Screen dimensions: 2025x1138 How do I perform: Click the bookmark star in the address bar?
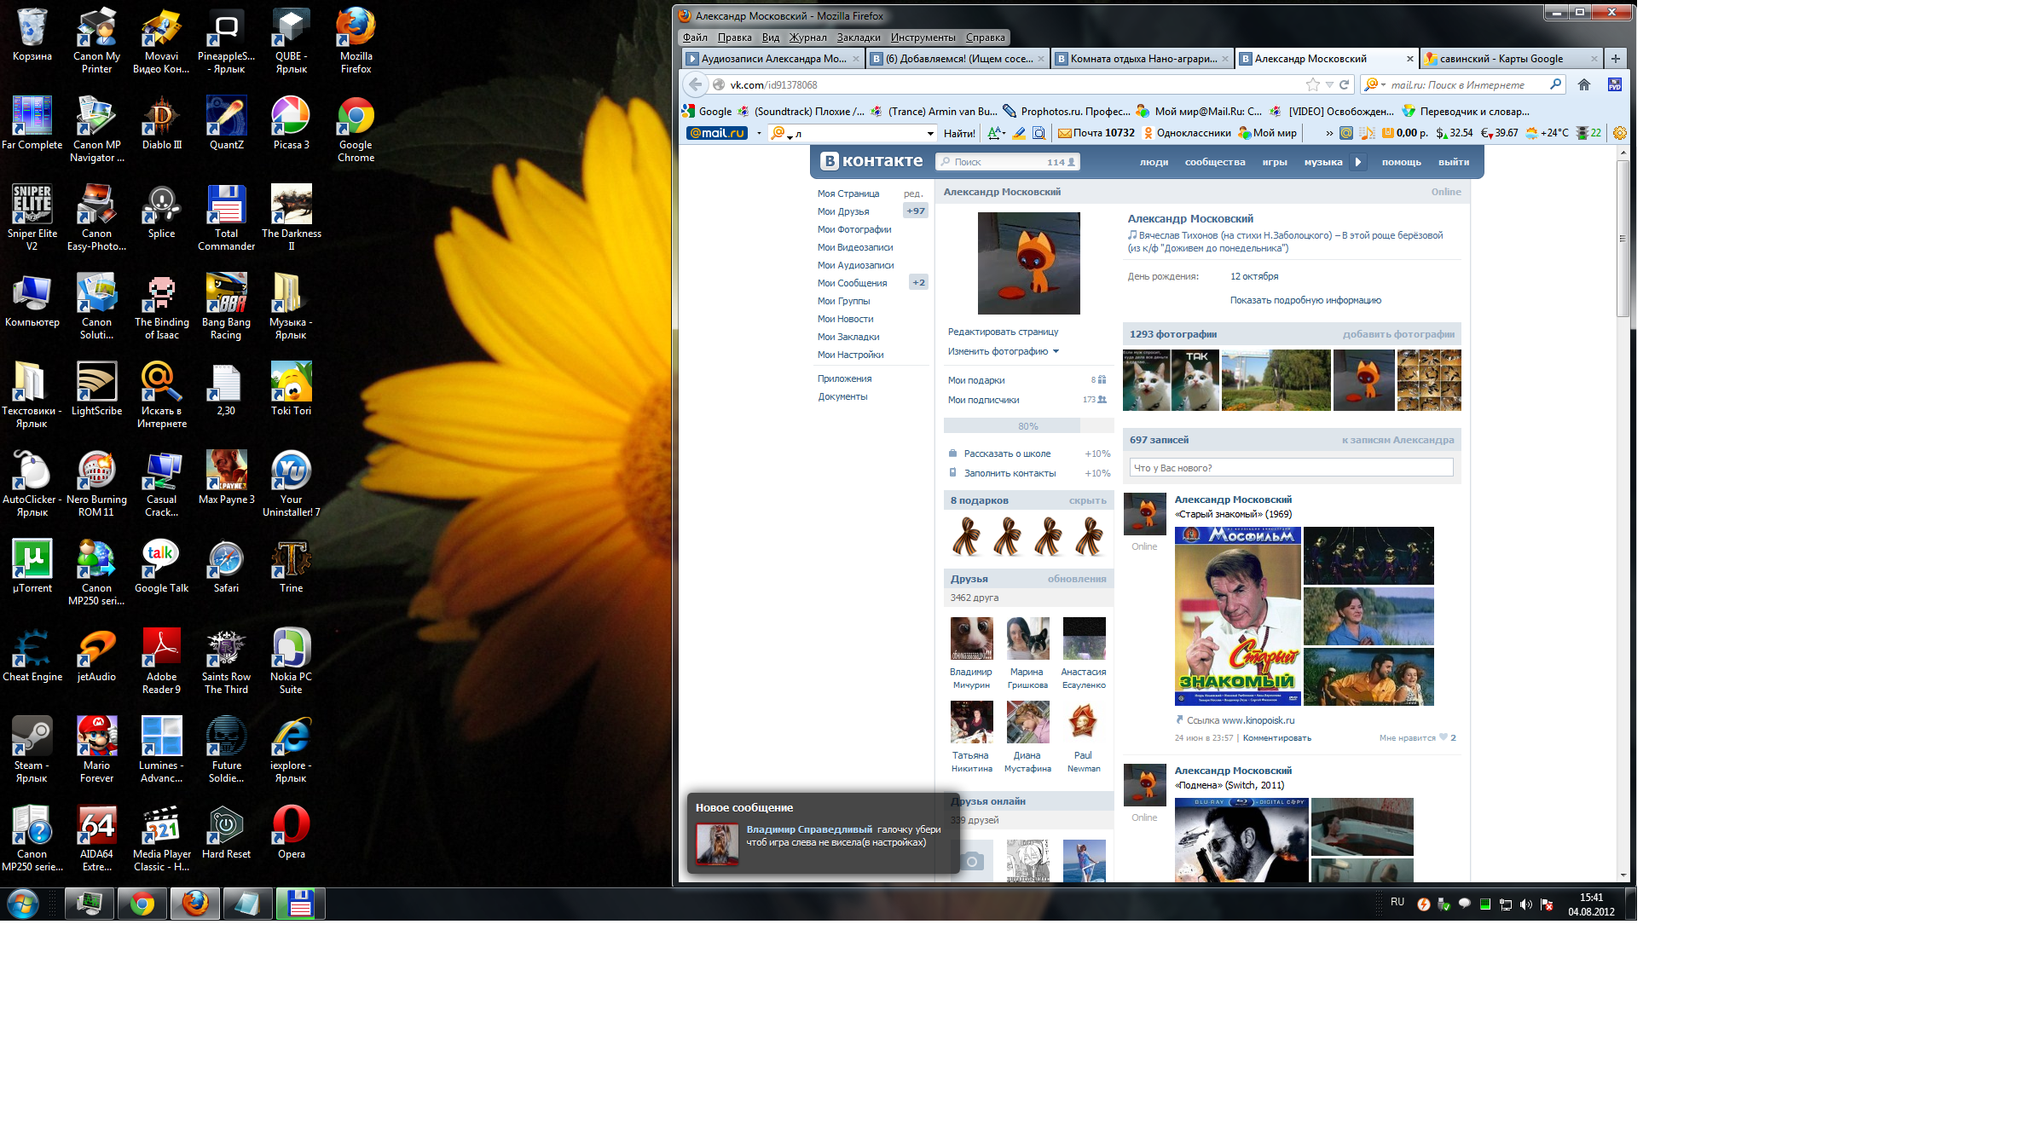[1313, 84]
